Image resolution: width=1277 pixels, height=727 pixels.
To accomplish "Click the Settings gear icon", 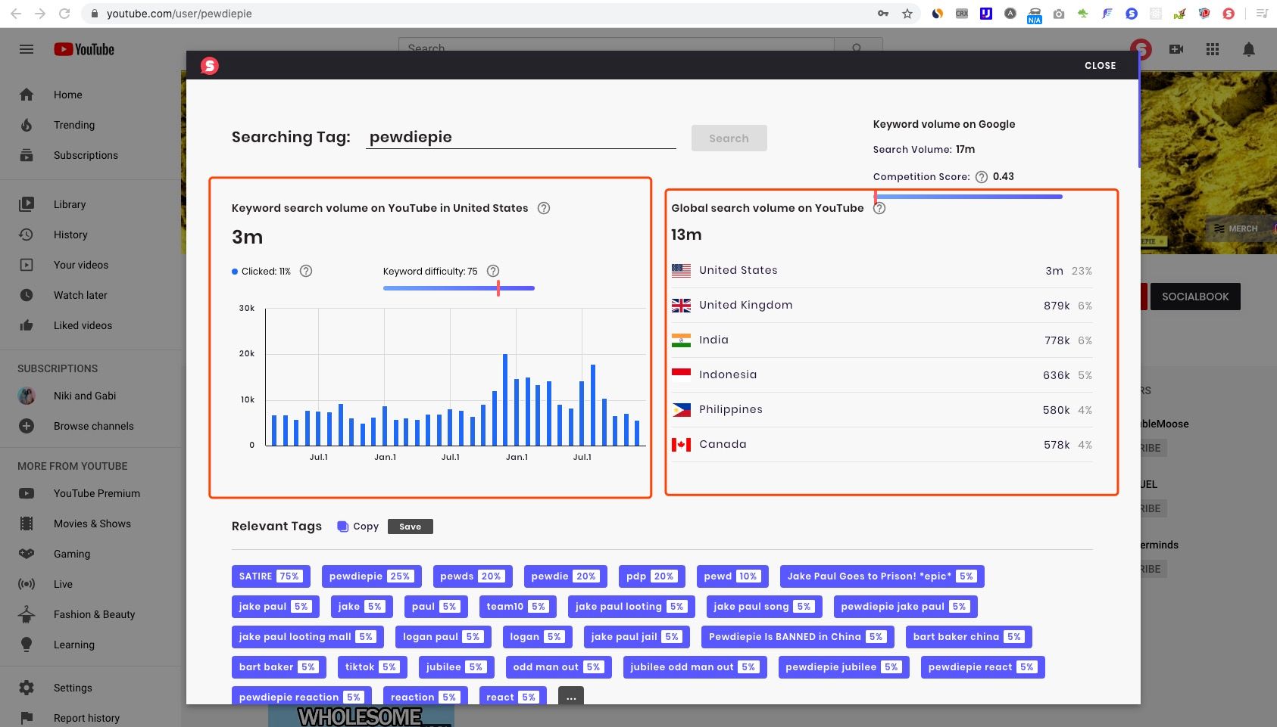I will pyautogui.click(x=27, y=688).
